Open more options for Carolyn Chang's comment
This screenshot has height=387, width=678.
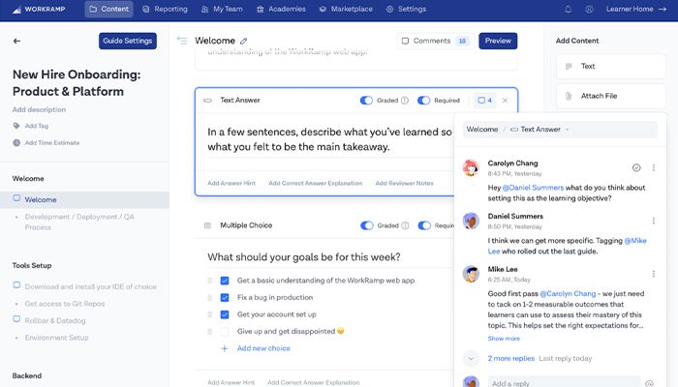(x=654, y=167)
